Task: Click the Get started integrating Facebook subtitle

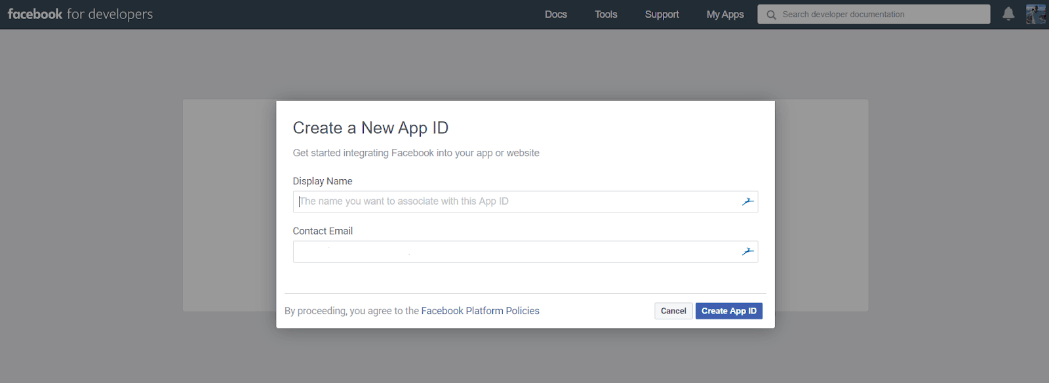Action: [x=416, y=153]
